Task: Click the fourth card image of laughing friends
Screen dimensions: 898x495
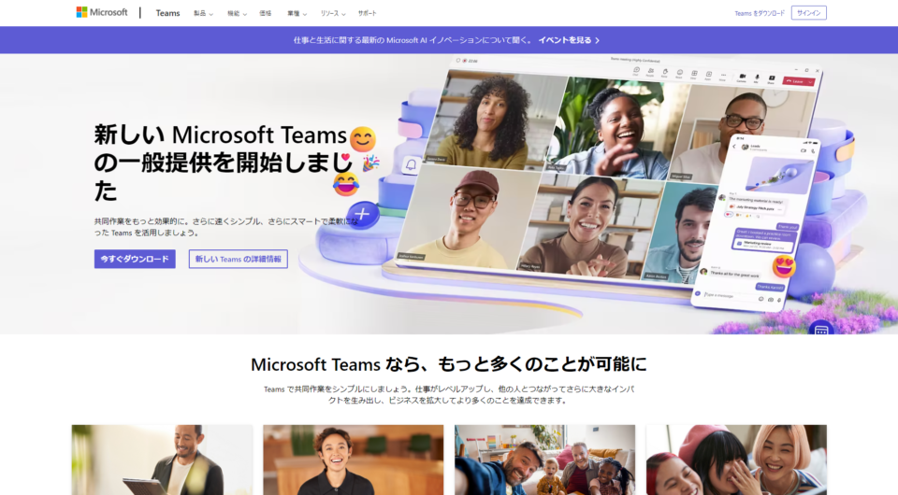Action: click(x=736, y=460)
